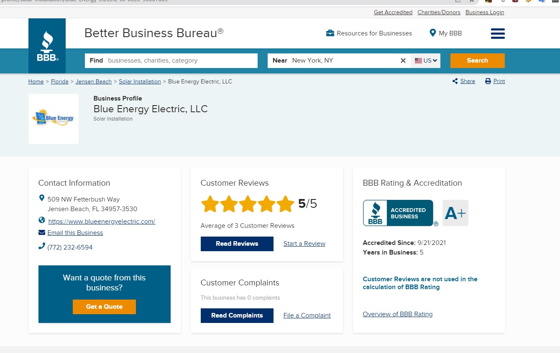Click the BBB torch logo

pos(47,46)
